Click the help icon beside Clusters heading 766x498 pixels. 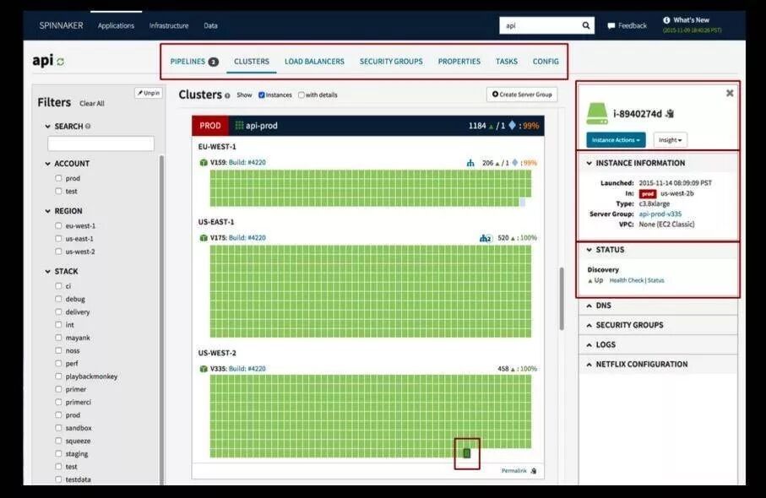point(227,95)
